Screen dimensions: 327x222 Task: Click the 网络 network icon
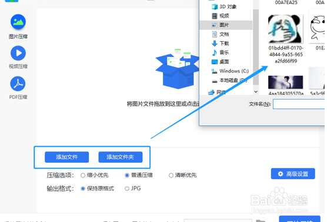tap(211, 92)
